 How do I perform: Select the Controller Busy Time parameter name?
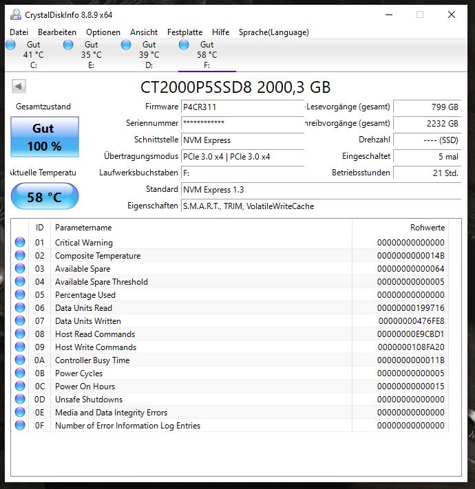click(92, 360)
